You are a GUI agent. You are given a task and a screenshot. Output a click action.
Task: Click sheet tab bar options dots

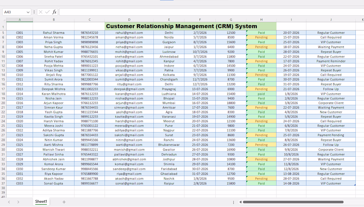tap(234, 202)
